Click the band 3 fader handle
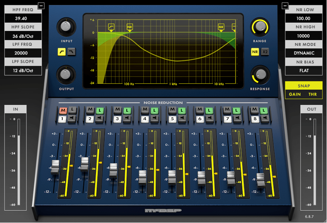Viewport: 327px width, 223px height. pyautogui.click(x=113, y=169)
